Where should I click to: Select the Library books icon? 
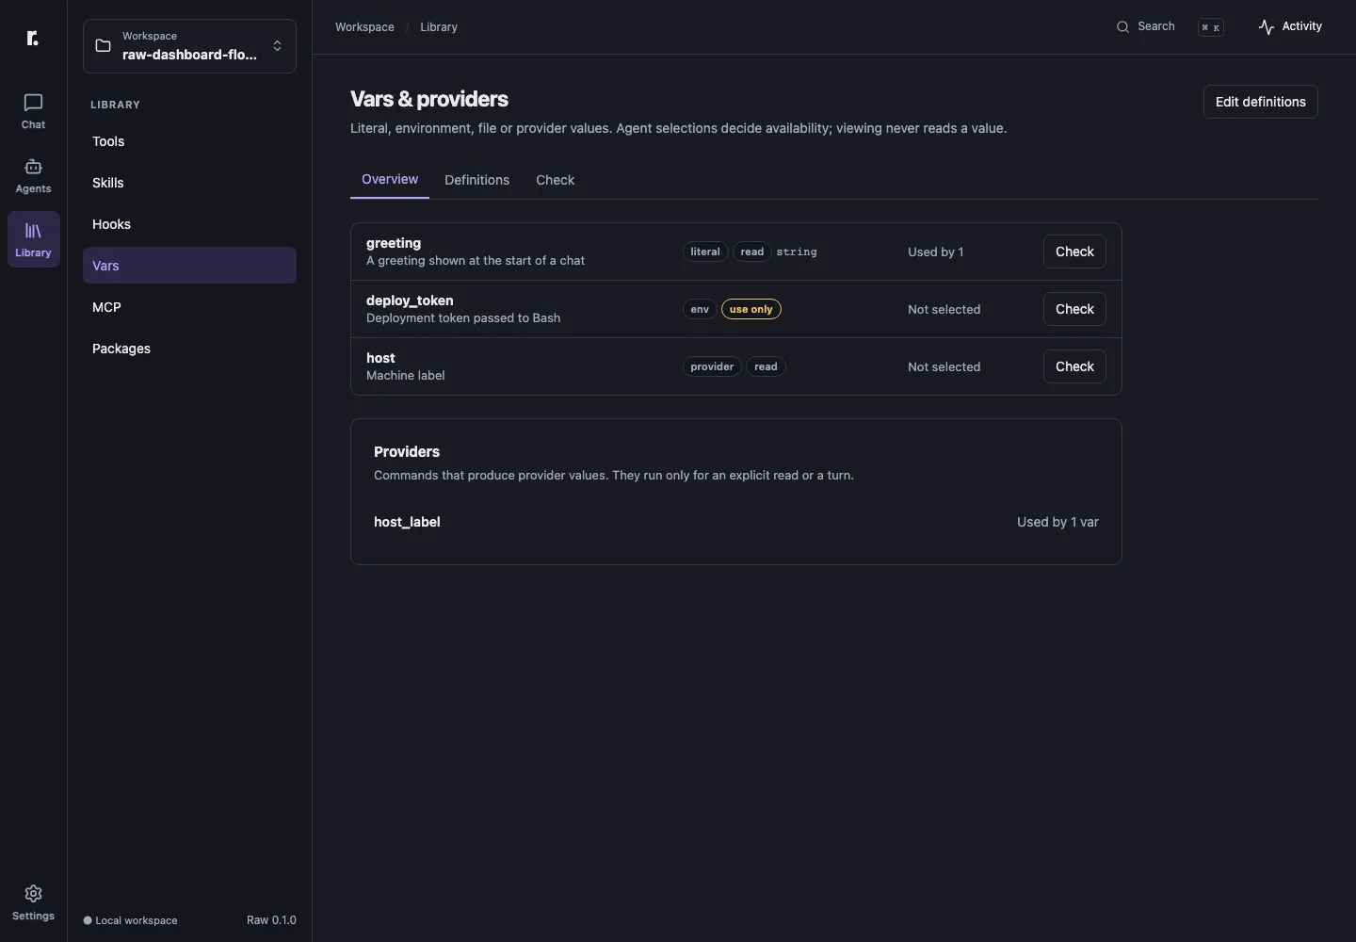pos(33,231)
